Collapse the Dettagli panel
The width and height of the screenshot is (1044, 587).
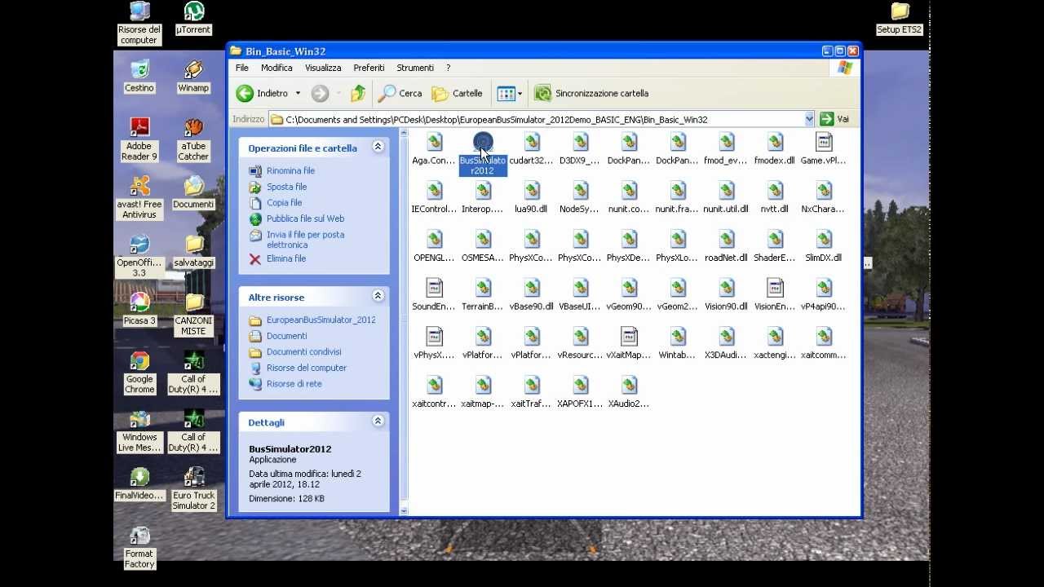click(x=378, y=421)
